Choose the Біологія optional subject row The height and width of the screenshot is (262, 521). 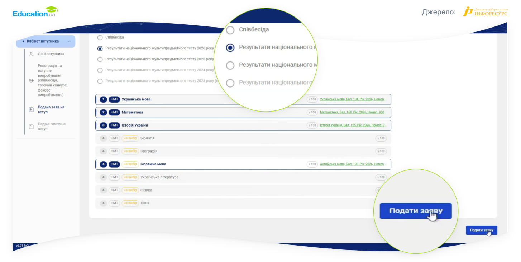pyautogui.click(x=243, y=138)
